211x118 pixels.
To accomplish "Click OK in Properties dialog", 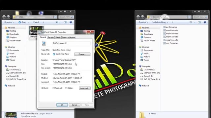I will point(62,105).
